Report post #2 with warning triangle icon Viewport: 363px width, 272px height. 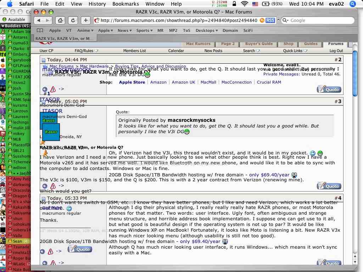(x=53, y=89)
